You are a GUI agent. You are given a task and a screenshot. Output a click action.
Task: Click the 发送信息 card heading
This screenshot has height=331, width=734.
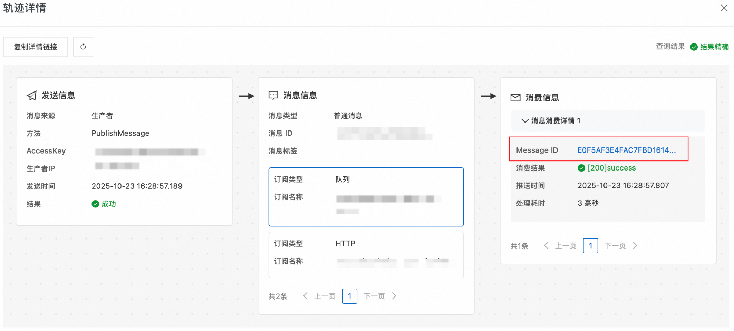(58, 96)
